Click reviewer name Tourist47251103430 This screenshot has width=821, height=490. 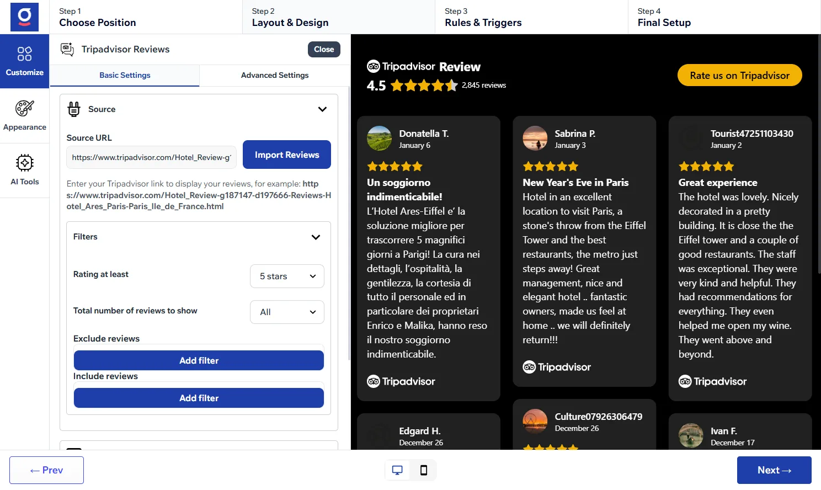752,134
